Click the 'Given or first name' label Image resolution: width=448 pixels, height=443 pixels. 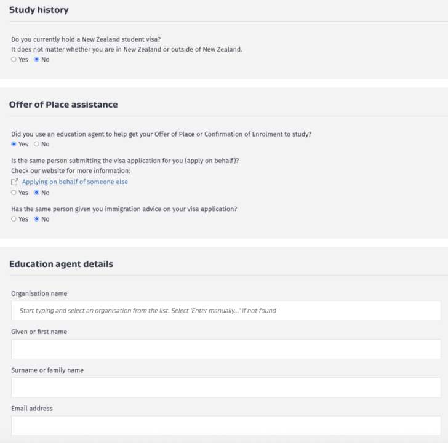pos(39,332)
